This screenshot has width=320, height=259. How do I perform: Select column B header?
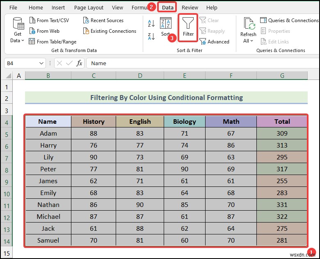pyautogui.click(x=48, y=76)
